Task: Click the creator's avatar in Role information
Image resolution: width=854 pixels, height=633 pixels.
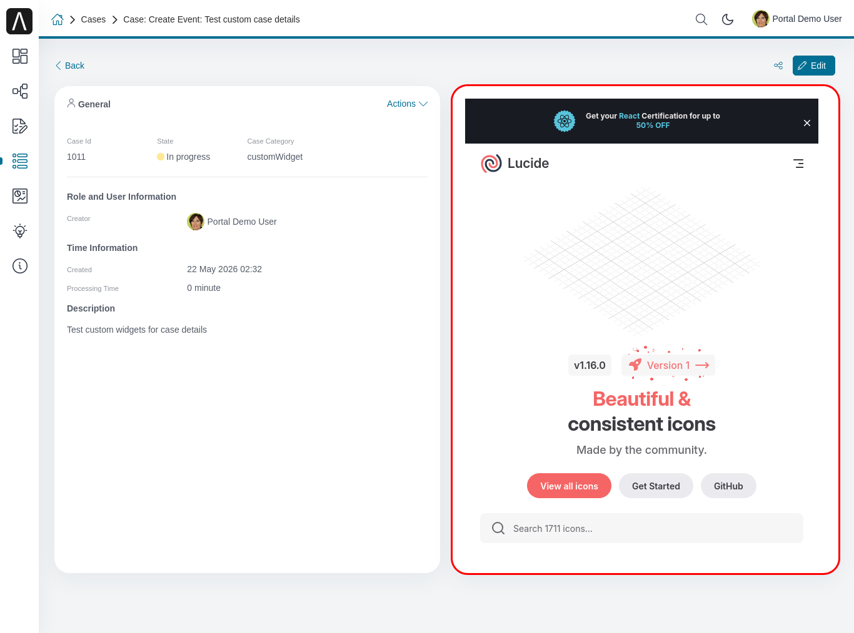Action: pyautogui.click(x=196, y=222)
